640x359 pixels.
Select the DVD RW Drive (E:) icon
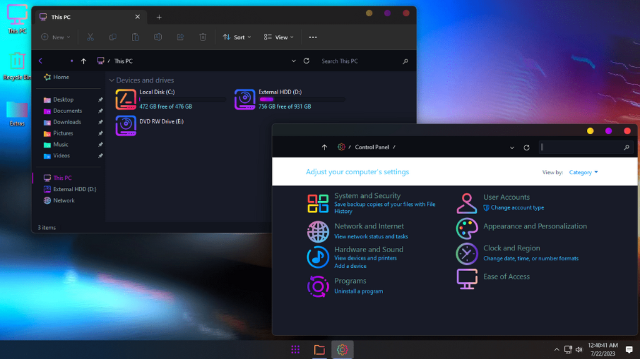(126, 125)
